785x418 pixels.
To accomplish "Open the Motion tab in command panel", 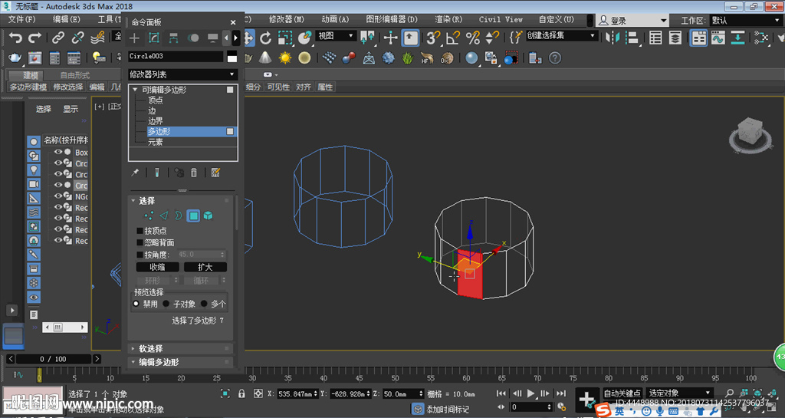I will [192, 38].
